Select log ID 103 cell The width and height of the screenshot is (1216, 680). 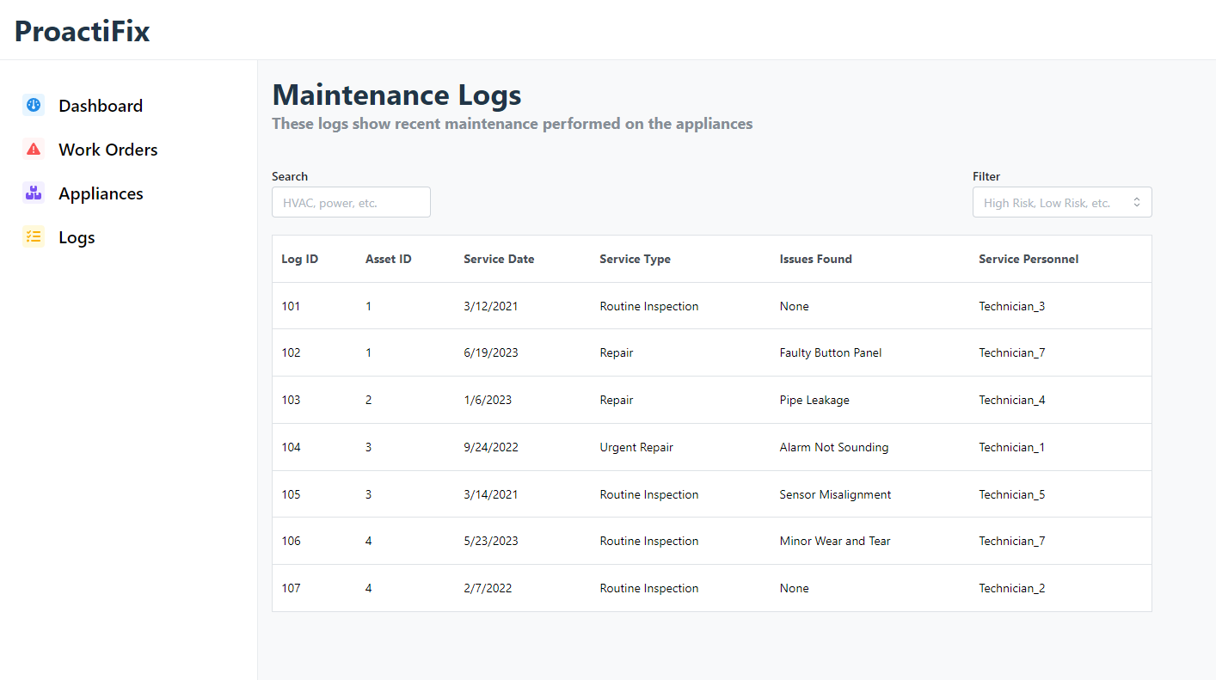pyautogui.click(x=291, y=400)
